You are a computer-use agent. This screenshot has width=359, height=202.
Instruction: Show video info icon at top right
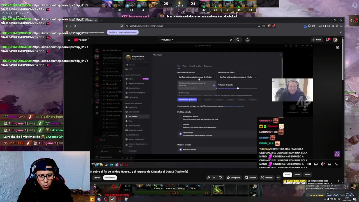(x=337, y=47)
